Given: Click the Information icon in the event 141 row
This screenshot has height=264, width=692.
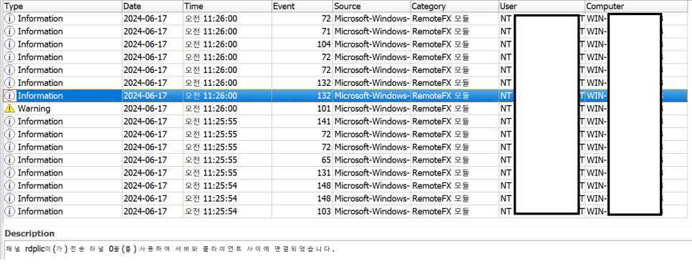Looking at the screenshot, I should (10, 121).
